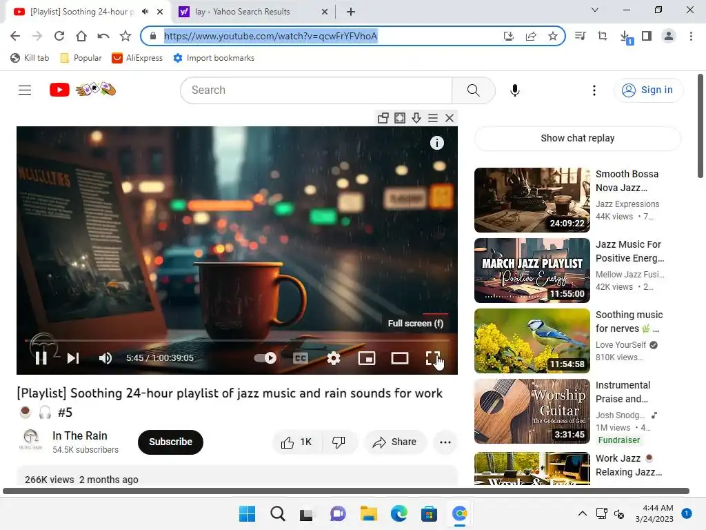Screen dimensions: 706x530
Task: Subscribe to In The Rain
Action: [170, 442]
